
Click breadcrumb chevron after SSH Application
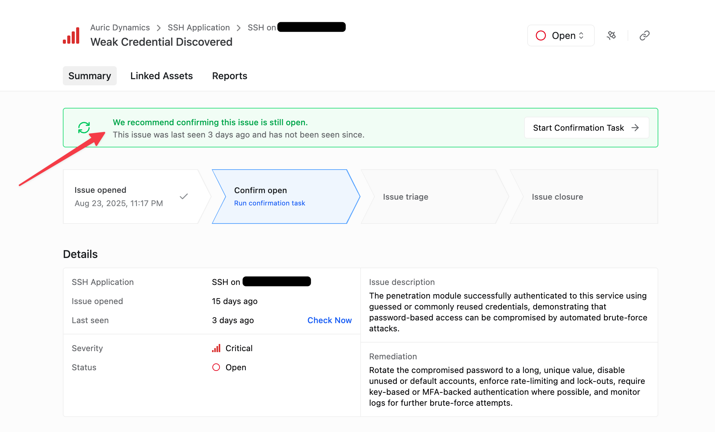(239, 28)
